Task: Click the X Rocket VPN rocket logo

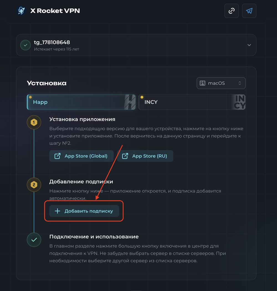Action: coord(21,11)
